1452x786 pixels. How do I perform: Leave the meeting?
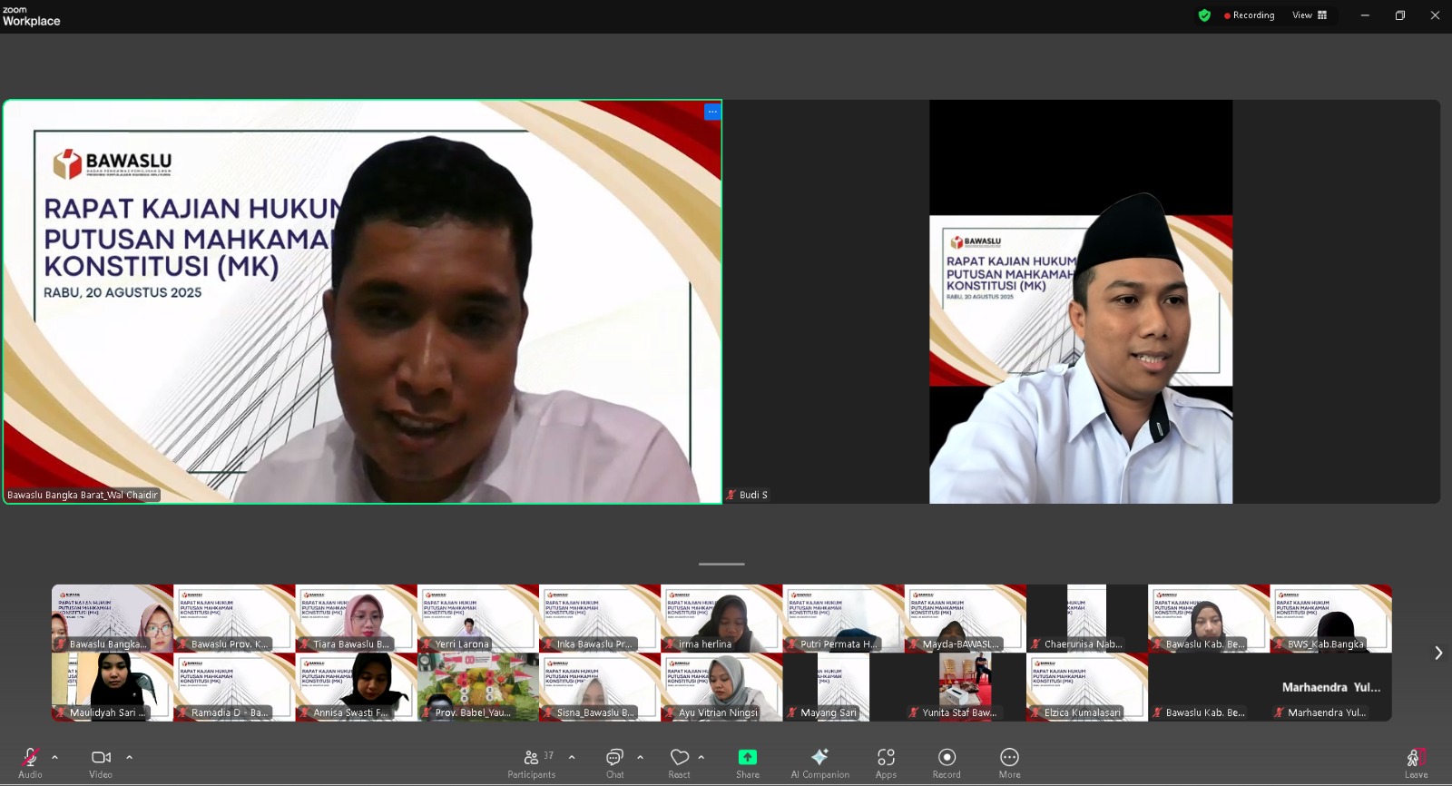1416,761
